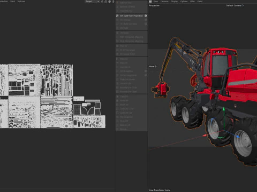Click View Transform: Scene status text
The image size is (257, 192).
pyautogui.click(x=160, y=190)
